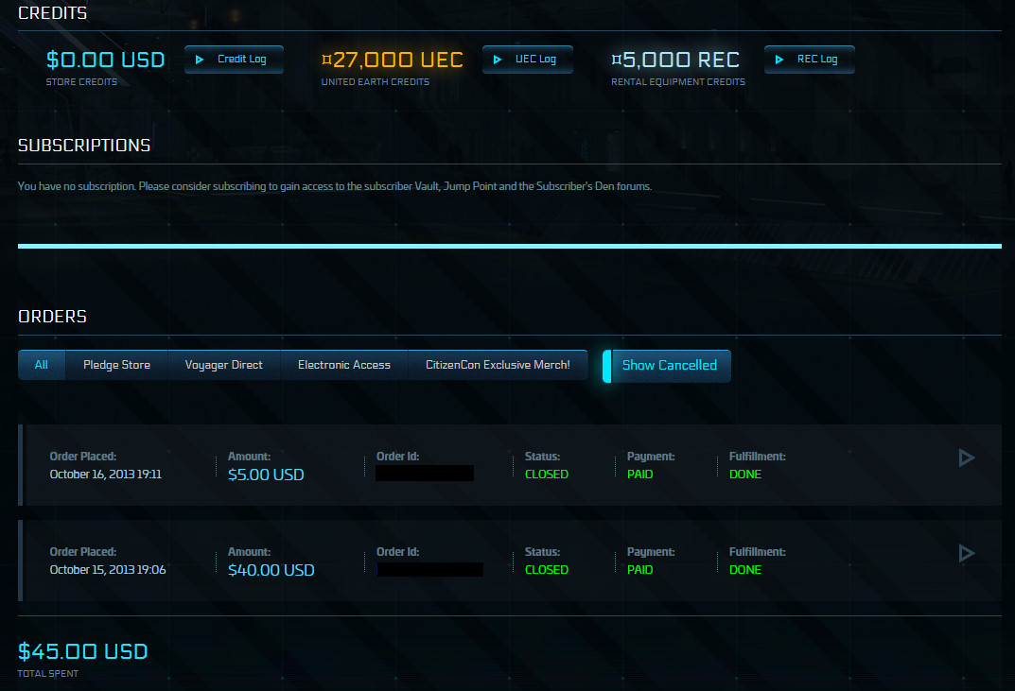This screenshot has width=1015, height=691.
Task: Open the REC Log
Action: (809, 60)
